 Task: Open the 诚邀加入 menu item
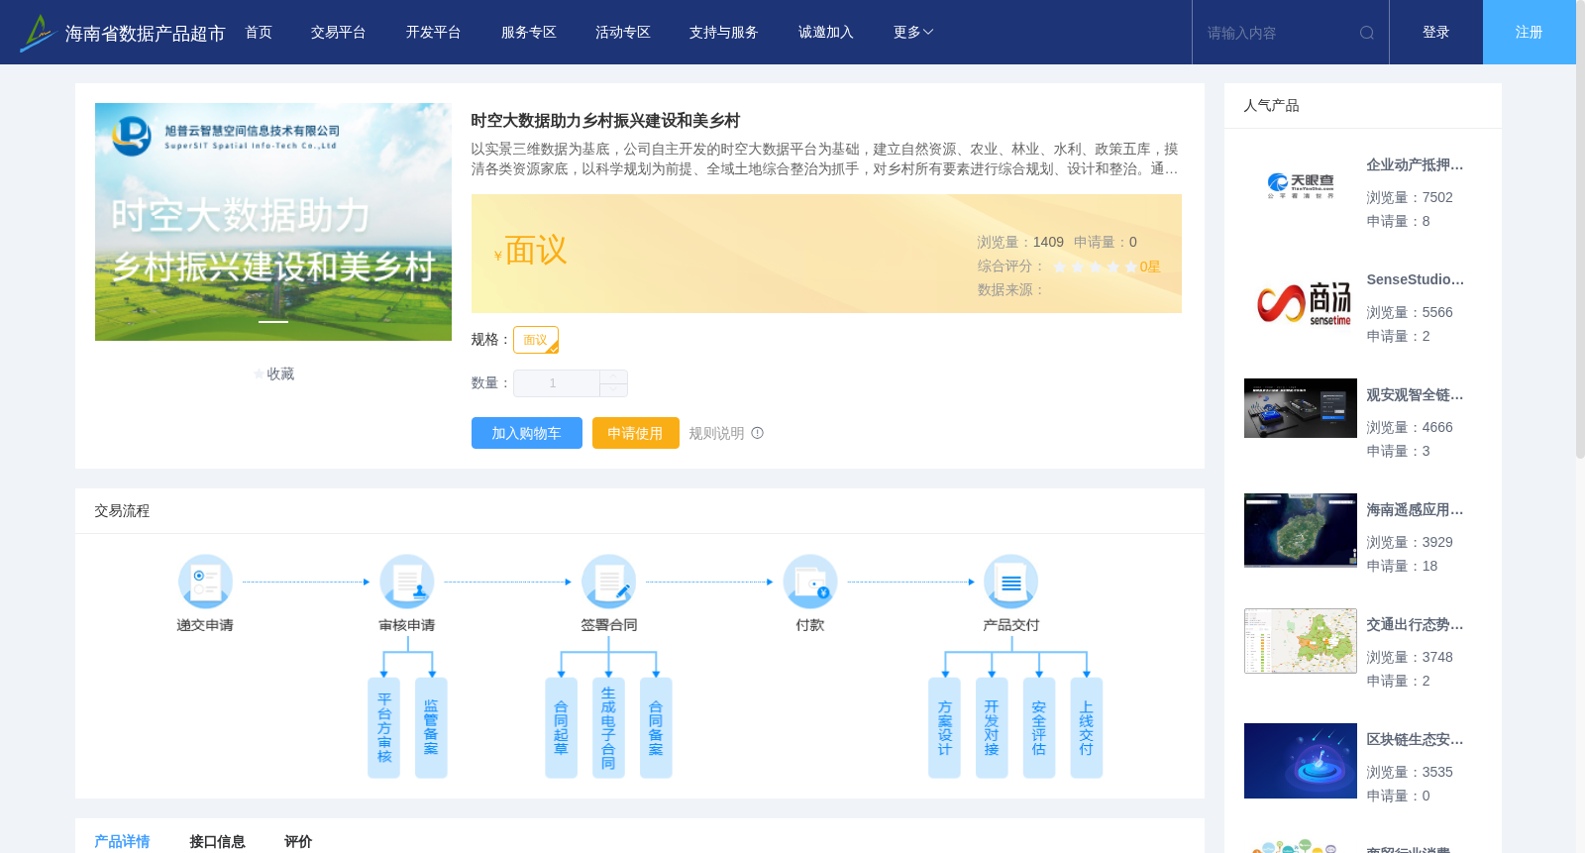tap(826, 33)
